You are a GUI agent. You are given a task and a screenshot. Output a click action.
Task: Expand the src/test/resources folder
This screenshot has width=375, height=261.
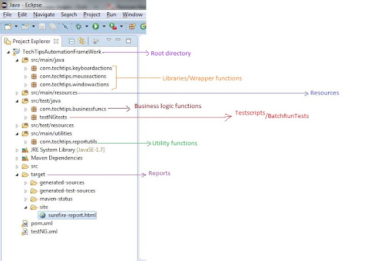pos(17,126)
